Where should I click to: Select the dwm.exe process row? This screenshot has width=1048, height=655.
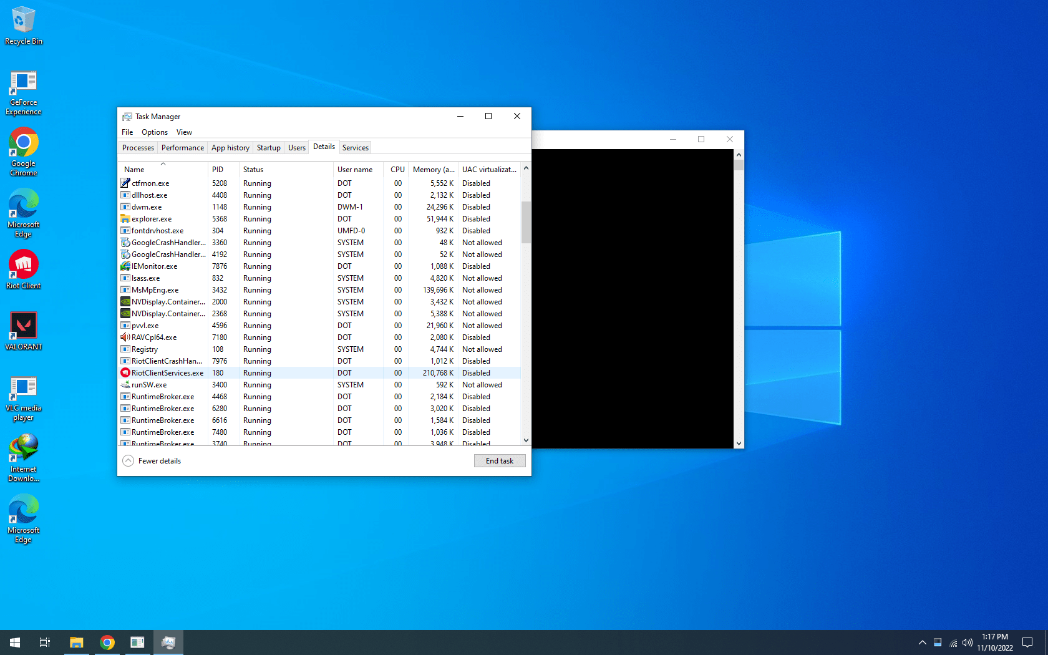319,207
